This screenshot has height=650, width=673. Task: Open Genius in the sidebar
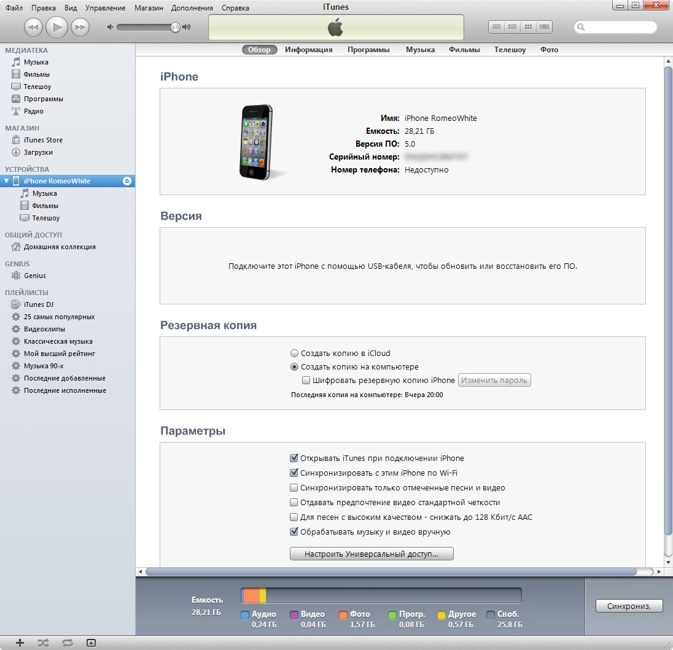(35, 276)
